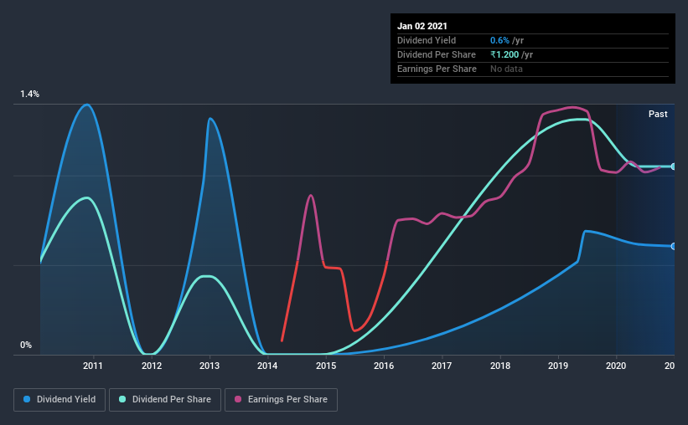Screen dimensions: 688x425
Task: Select the Dividend Yield endpoint marker
Action: click(673, 246)
